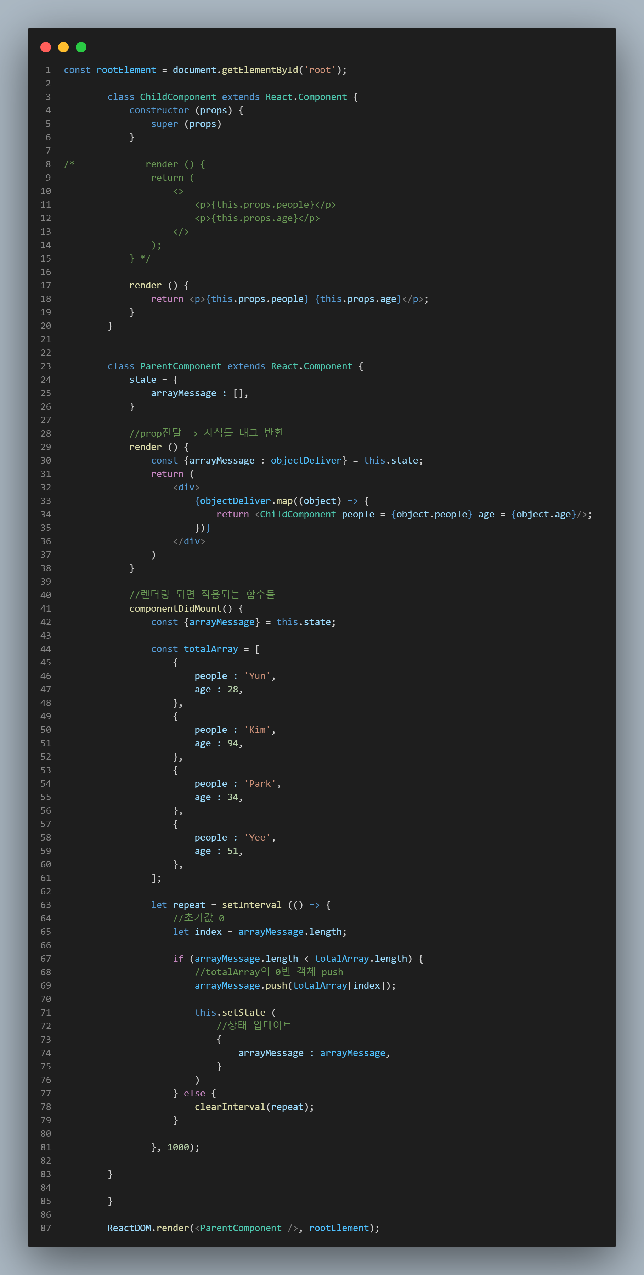
Task: Click the comment '//totalArray의 0번 객체 push'
Action: (x=269, y=972)
